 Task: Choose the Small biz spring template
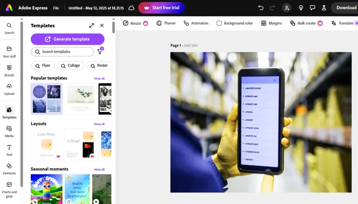(77, 189)
